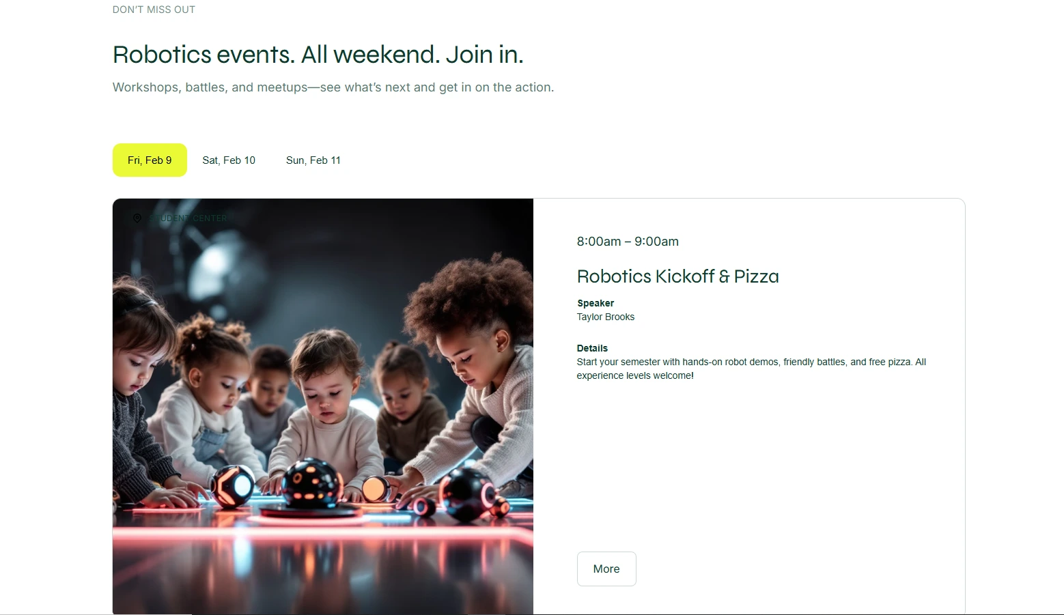Select the Fri, Feb 9 tab
Image resolution: width=1064 pixels, height=615 pixels.
pos(150,160)
